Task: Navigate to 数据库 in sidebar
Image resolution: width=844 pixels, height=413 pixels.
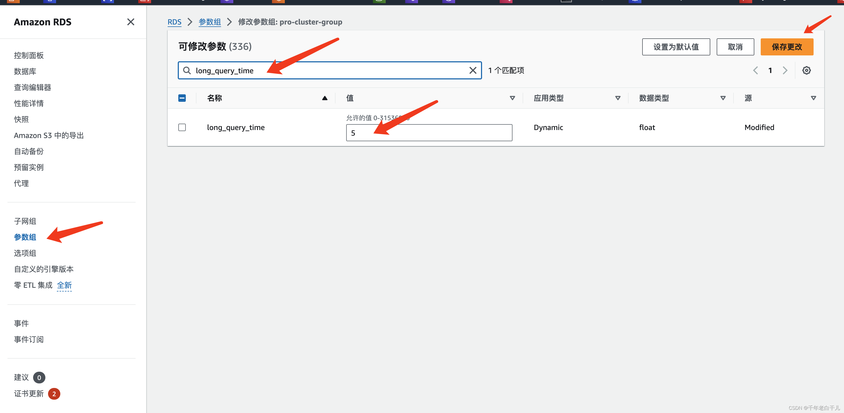Action: click(25, 71)
